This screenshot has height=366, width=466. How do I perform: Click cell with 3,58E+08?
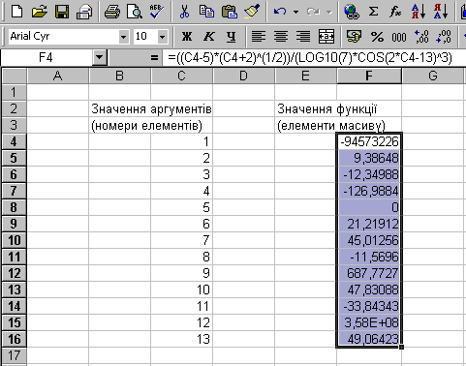click(369, 322)
